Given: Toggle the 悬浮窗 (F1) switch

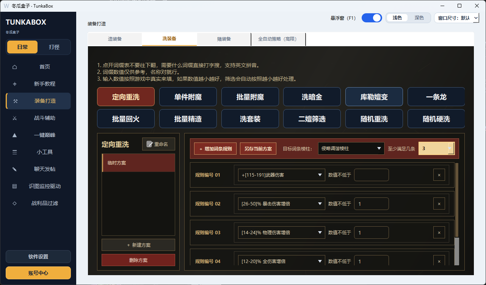Looking at the screenshot, I should pos(372,18).
